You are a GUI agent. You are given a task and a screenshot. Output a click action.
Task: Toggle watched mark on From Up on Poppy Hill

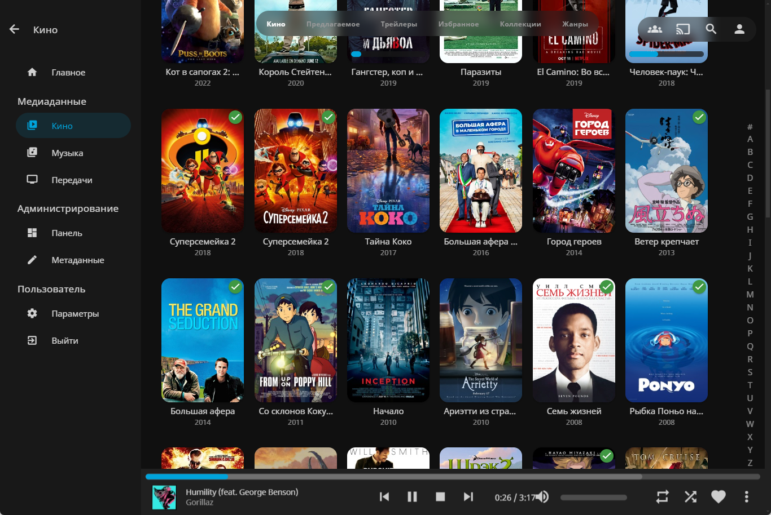click(328, 287)
